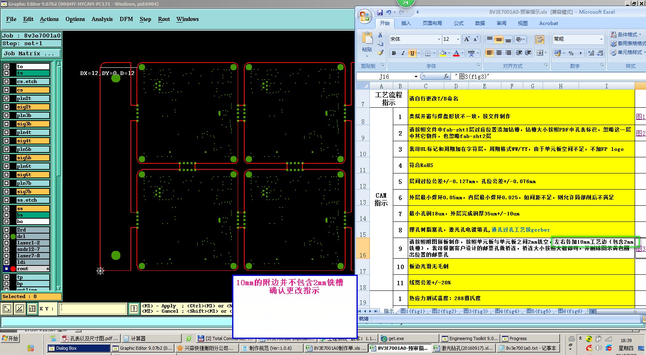Toggle Wrap Text icon
The width and height of the screenshot is (646, 355).
click(x=539, y=39)
